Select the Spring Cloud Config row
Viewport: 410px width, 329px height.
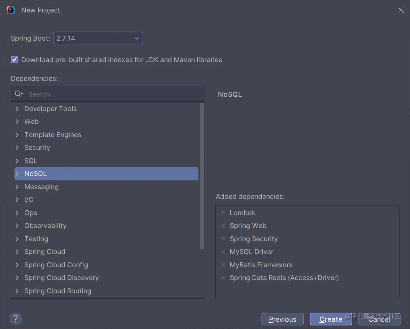pos(106,265)
